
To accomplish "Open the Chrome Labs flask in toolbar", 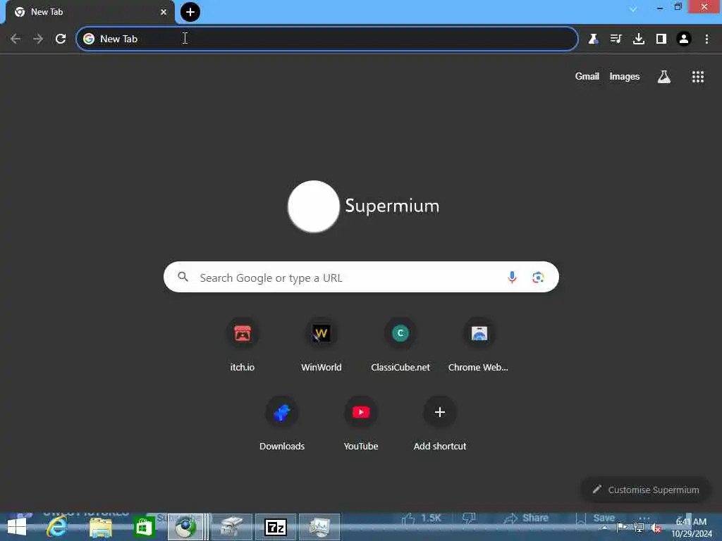I will click(x=593, y=39).
